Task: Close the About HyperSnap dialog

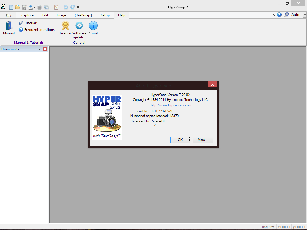Action: [x=213, y=84]
